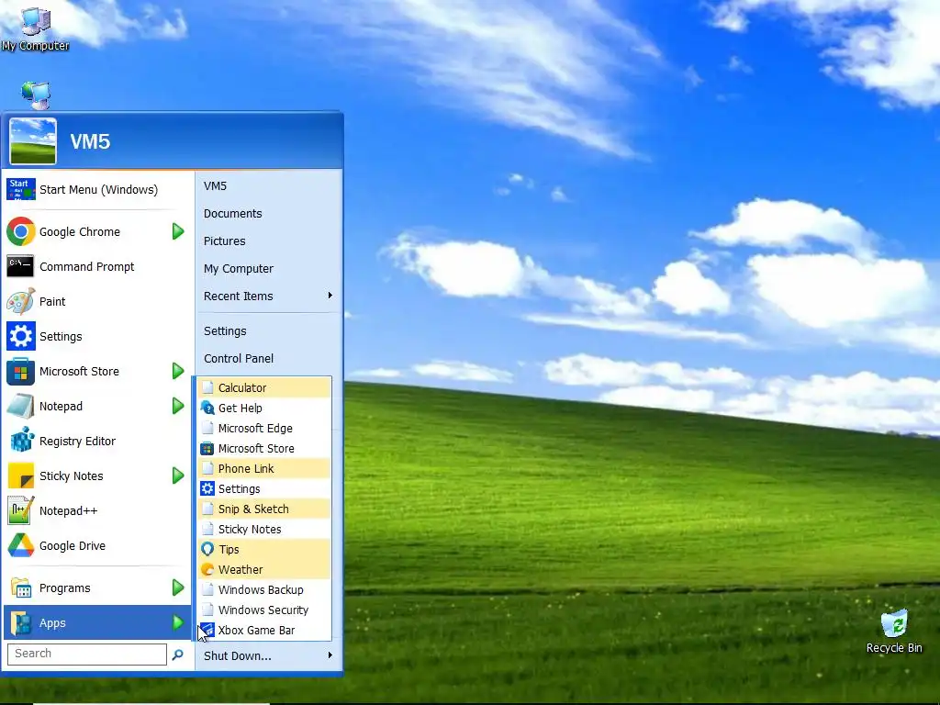
Task: Expand the Recent Items arrow
Action: pos(330,296)
